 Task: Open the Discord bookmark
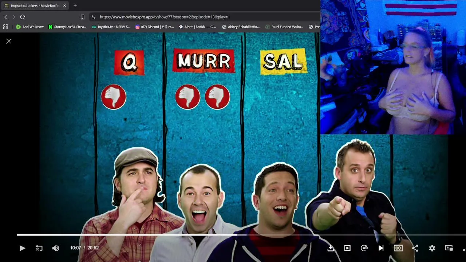click(x=154, y=27)
